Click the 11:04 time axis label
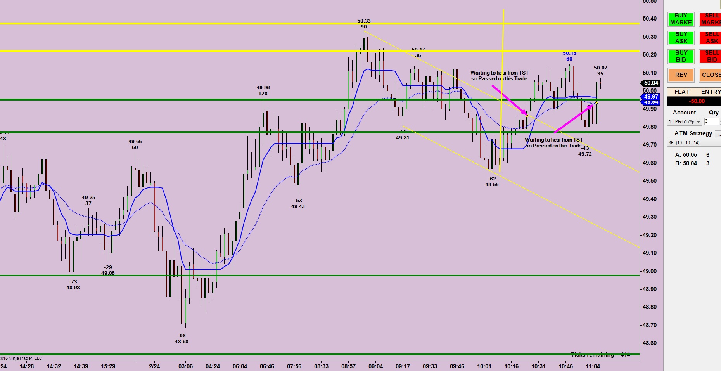This screenshot has height=371, width=721. tap(593, 366)
